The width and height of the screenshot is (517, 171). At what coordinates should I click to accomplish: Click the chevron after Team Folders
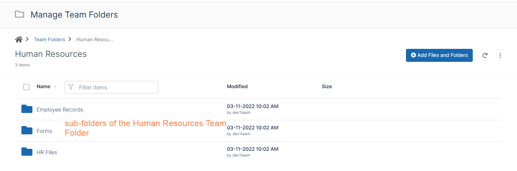[70, 39]
